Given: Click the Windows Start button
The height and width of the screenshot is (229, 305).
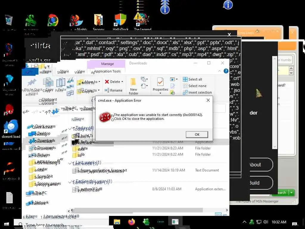Looking at the screenshot, I should pyautogui.click(x=7, y=224).
